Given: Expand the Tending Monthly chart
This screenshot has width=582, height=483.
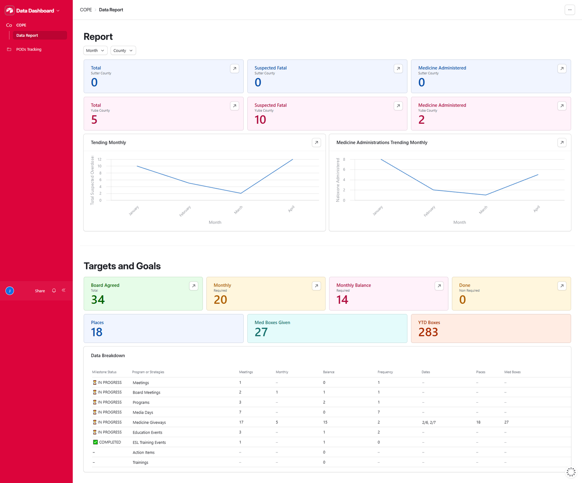Looking at the screenshot, I should tap(316, 143).
